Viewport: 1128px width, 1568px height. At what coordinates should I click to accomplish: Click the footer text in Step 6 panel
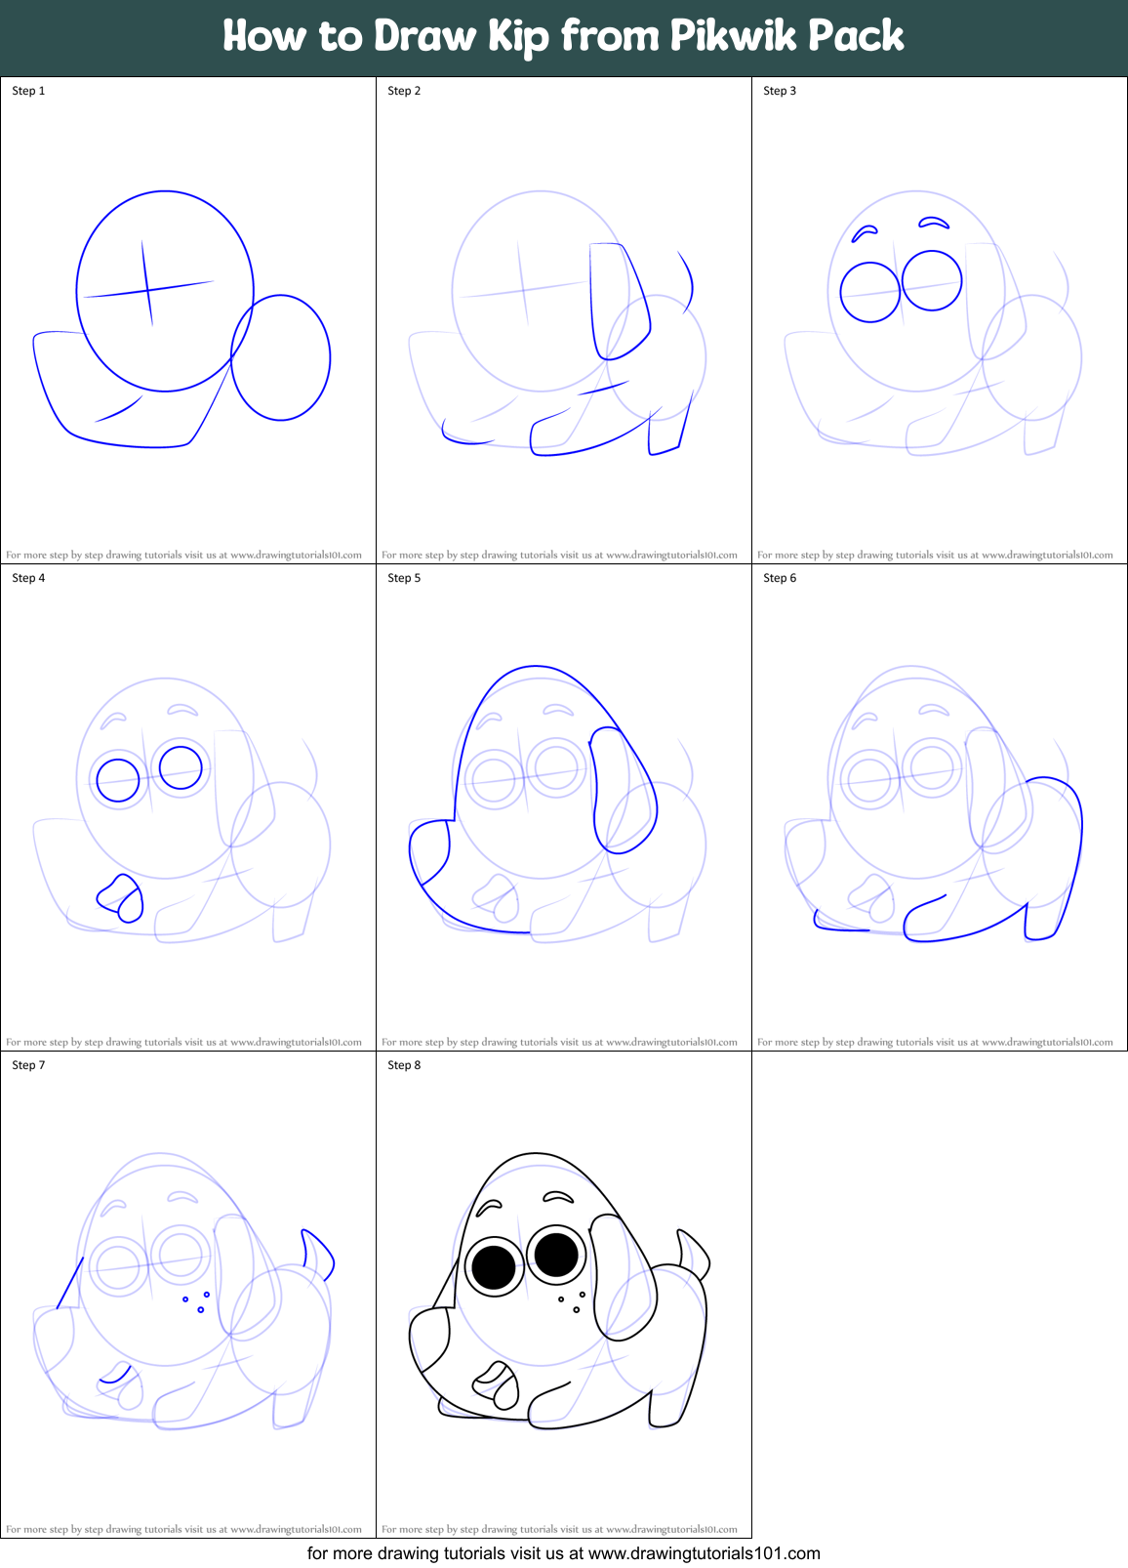pos(935,1042)
